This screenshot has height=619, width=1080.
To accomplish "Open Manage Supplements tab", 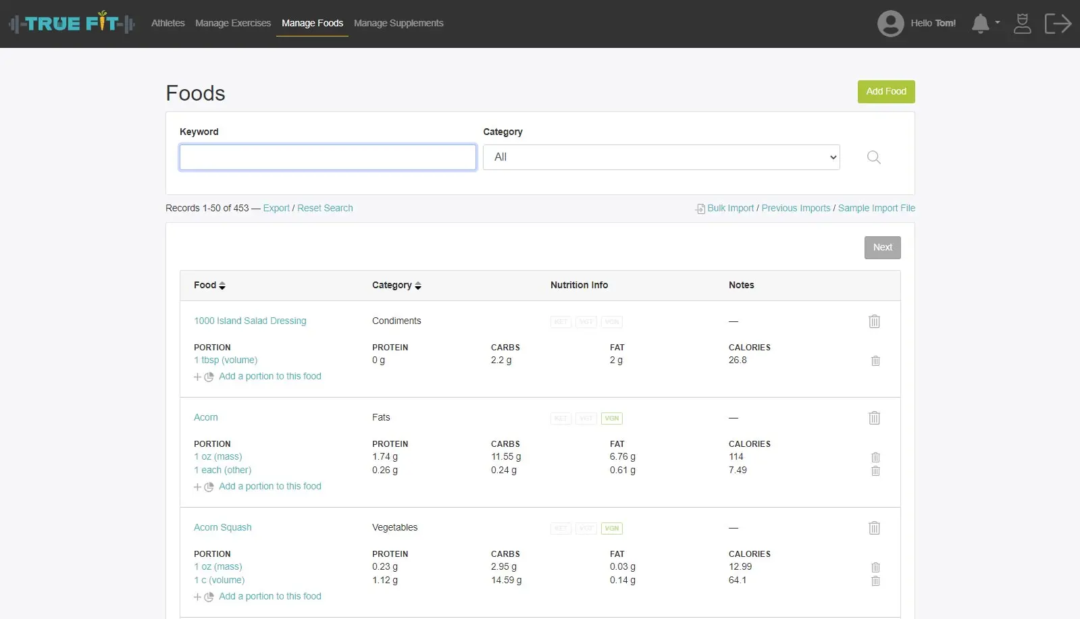I will pyautogui.click(x=398, y=23).
